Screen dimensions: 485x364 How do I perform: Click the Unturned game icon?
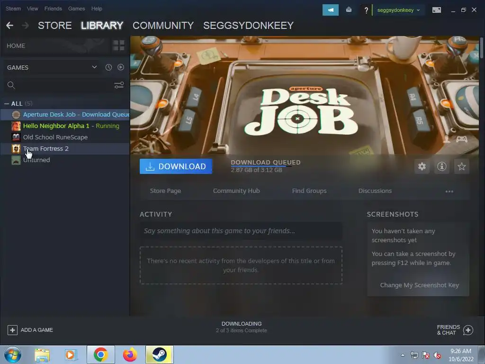(x=16, y=160)
